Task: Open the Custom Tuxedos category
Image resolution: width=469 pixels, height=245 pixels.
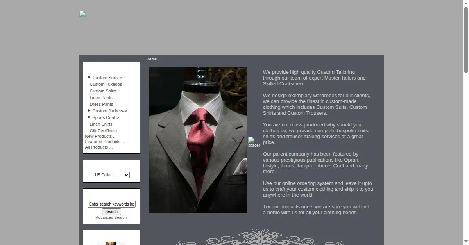Action: 106,84
